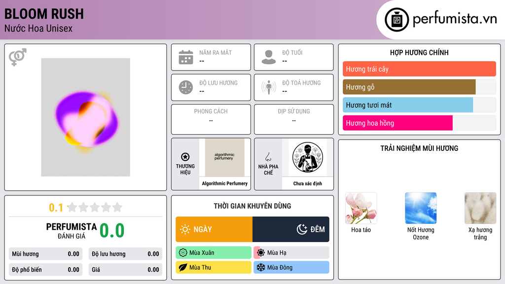Click the Nước Hoa Unisex subtitle
Screen dimensions: 505x284
click(38, 28)
